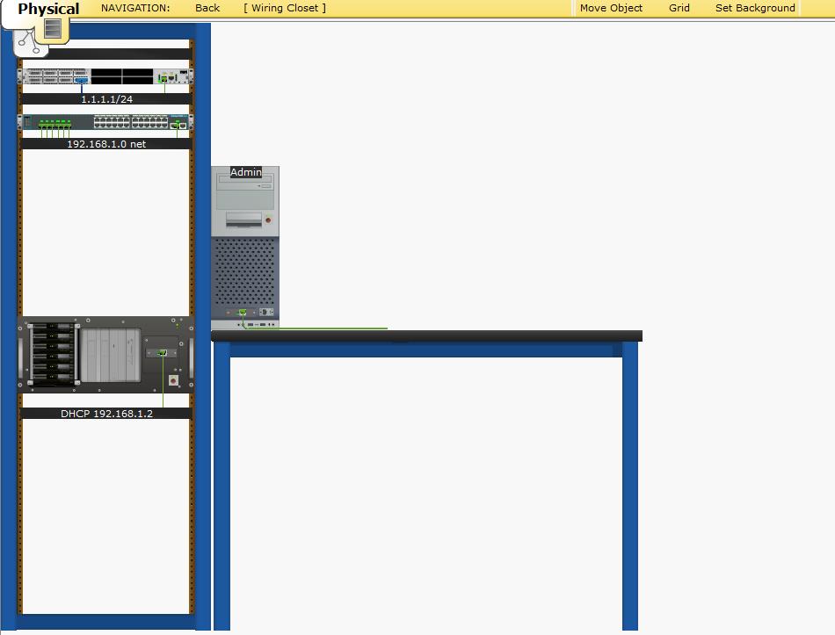Activate Move Object tool

pyautogui.click(x=611, y=8)
